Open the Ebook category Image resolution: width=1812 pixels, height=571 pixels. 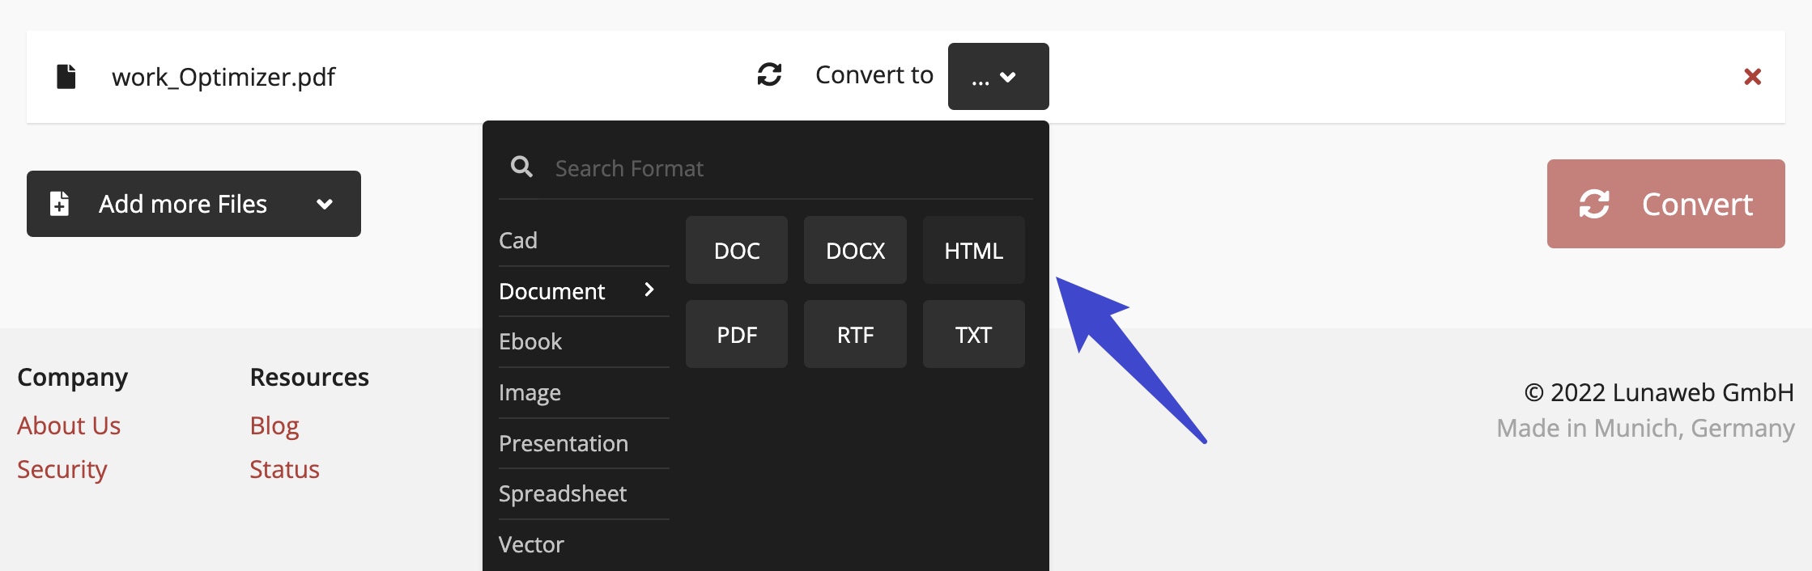[x=530, y=341]
